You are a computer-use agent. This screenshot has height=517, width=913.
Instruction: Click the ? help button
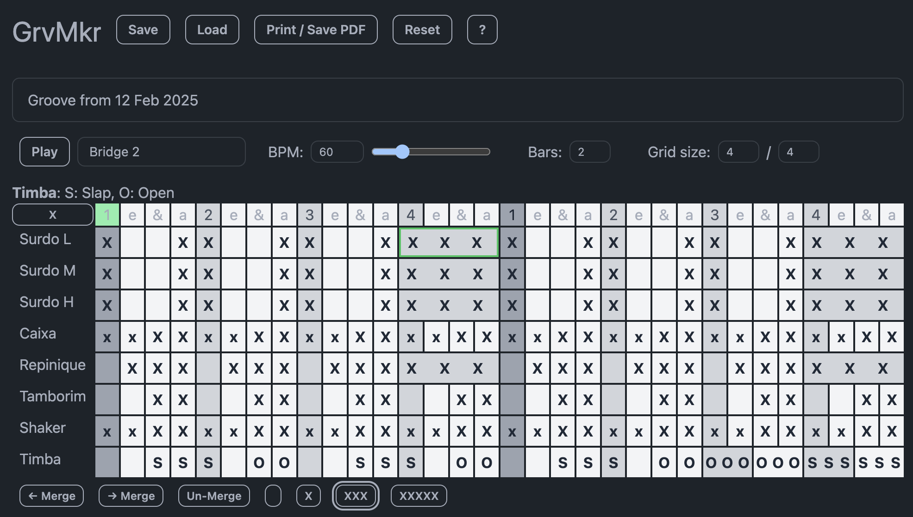(482, 29)
